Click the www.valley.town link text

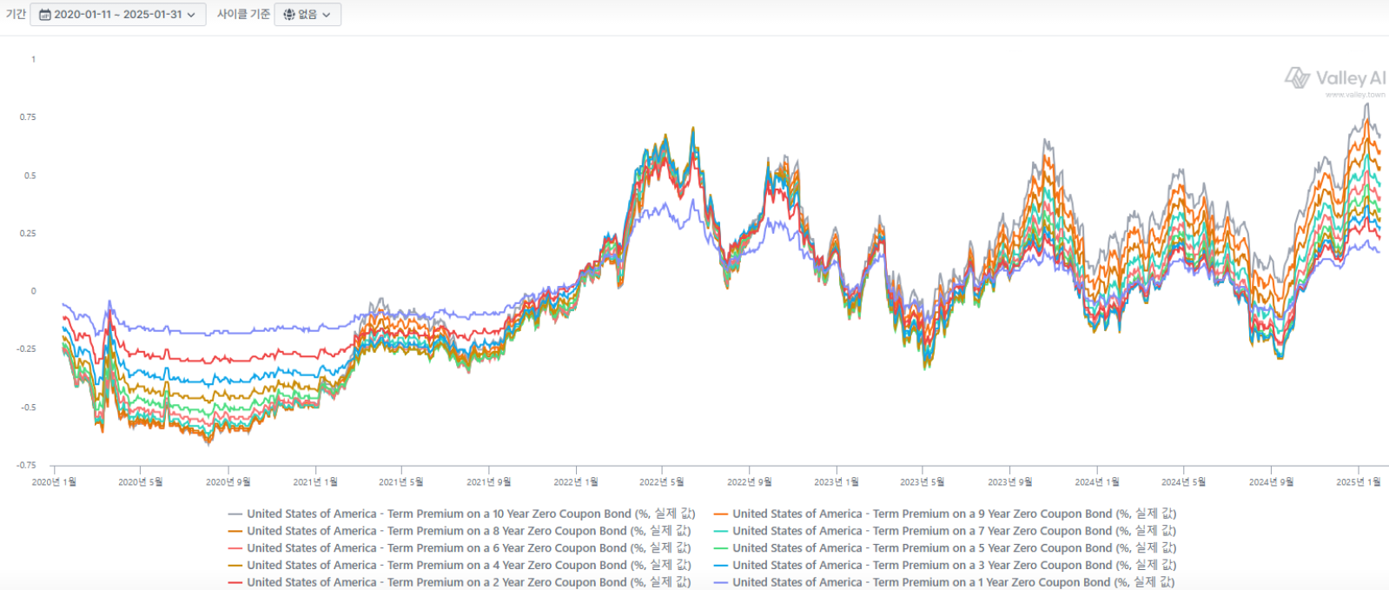click(x=1354, y=95)
